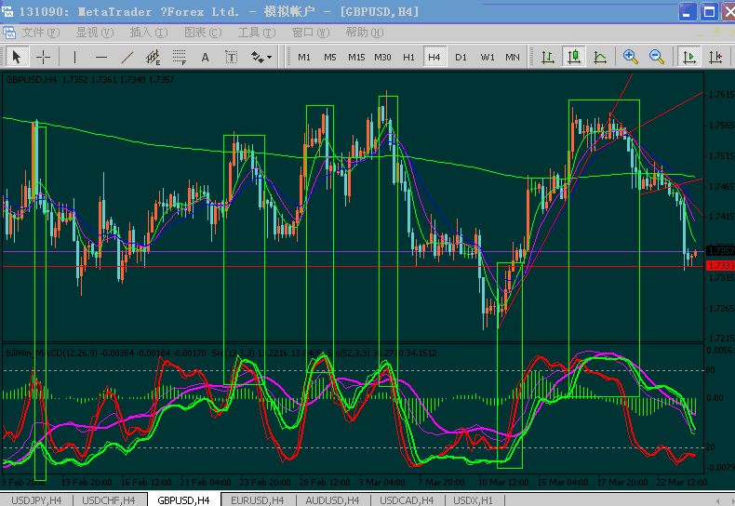The width and height of the screenshot is (735, 506).
Task: Pick the trendline drawing tool
Action: click(x=127, y=57)
